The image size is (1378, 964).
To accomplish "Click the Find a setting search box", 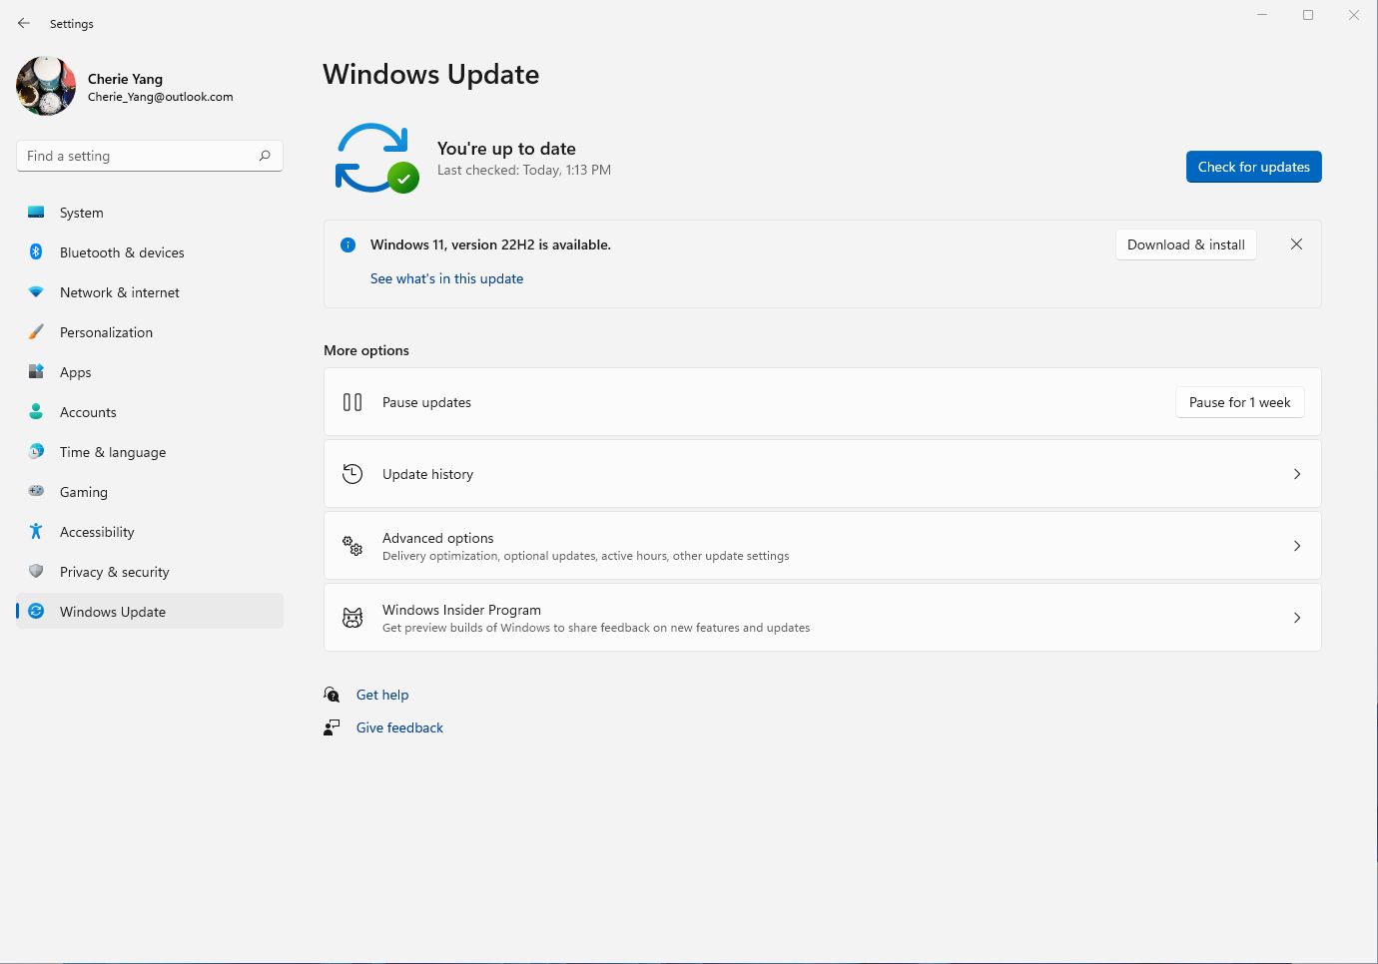I will click(x=149, y=156).
